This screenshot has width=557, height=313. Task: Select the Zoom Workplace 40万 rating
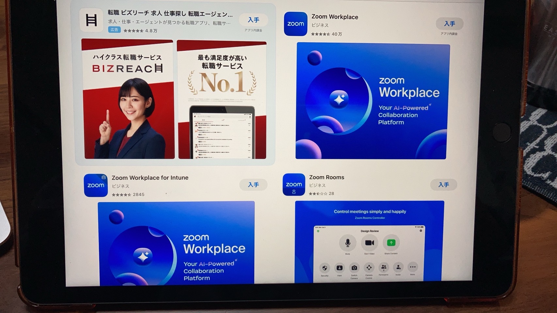(x=326, y=34)
